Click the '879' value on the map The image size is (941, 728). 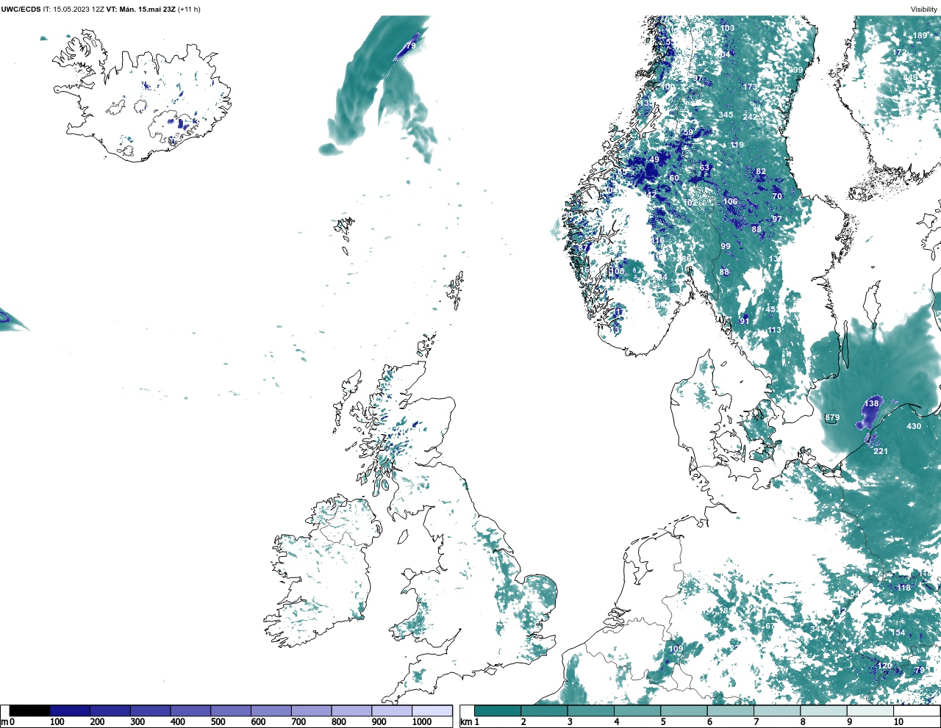pos(832,418)
